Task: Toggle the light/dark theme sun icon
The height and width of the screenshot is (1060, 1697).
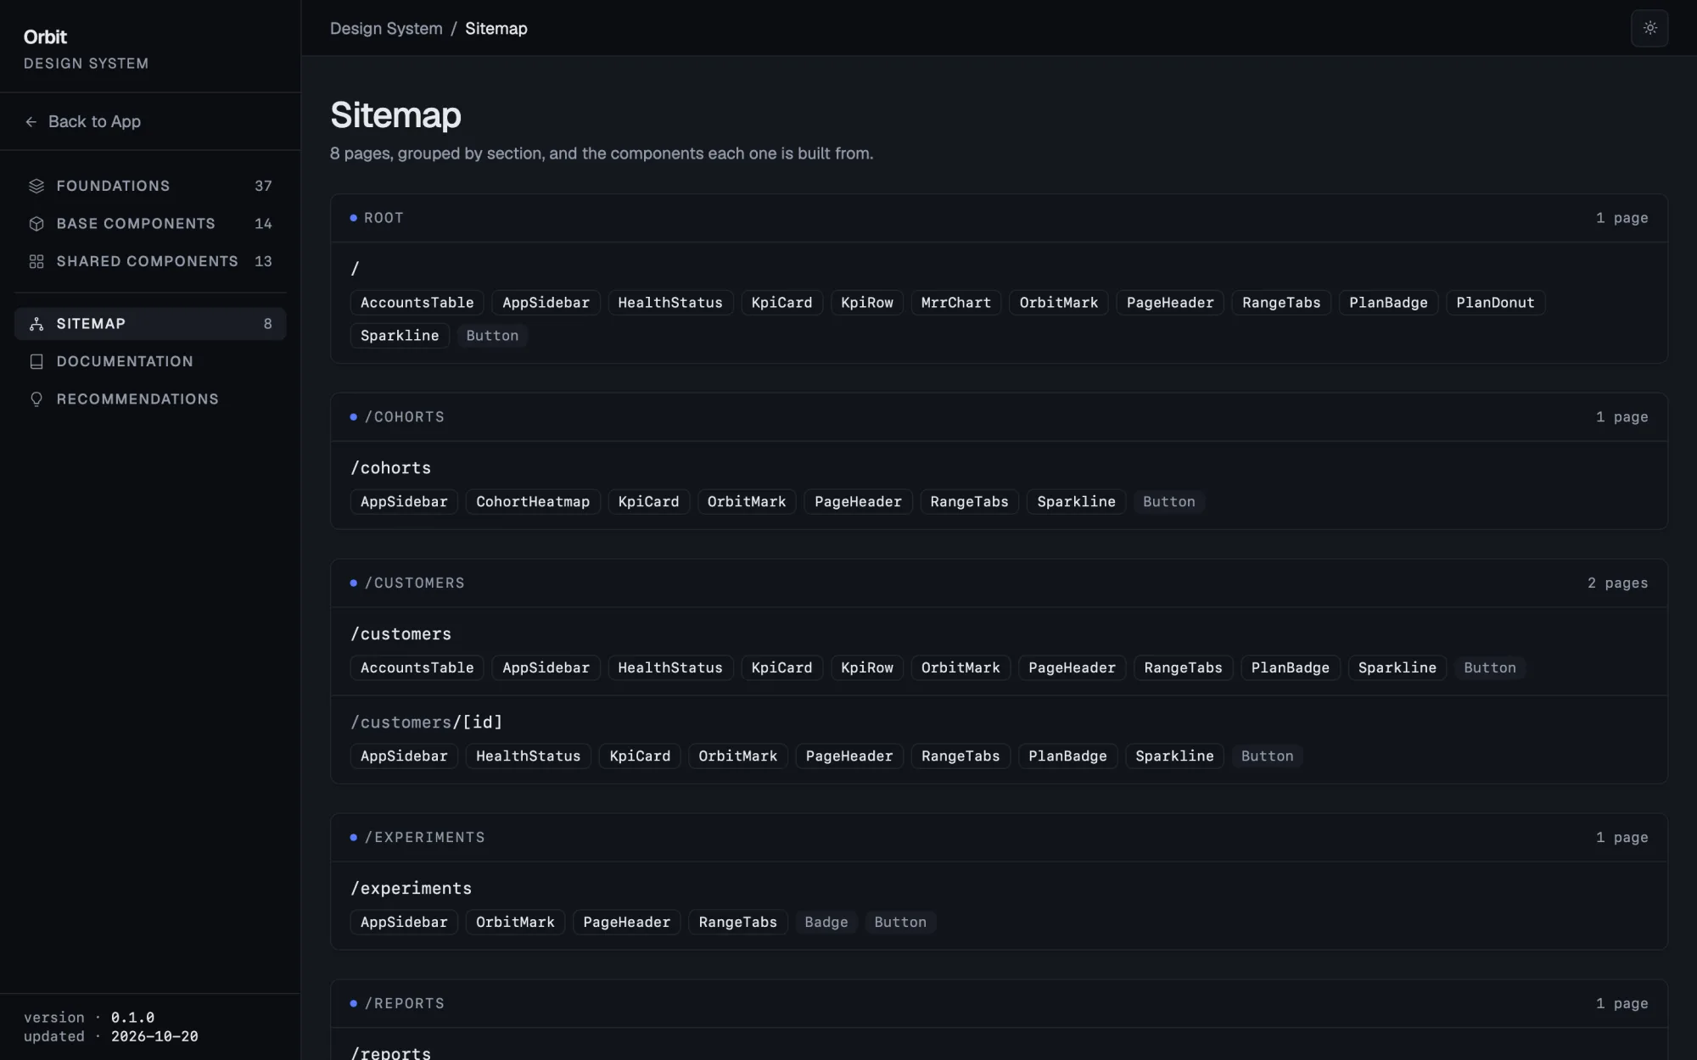Action: click(1649, 28)
